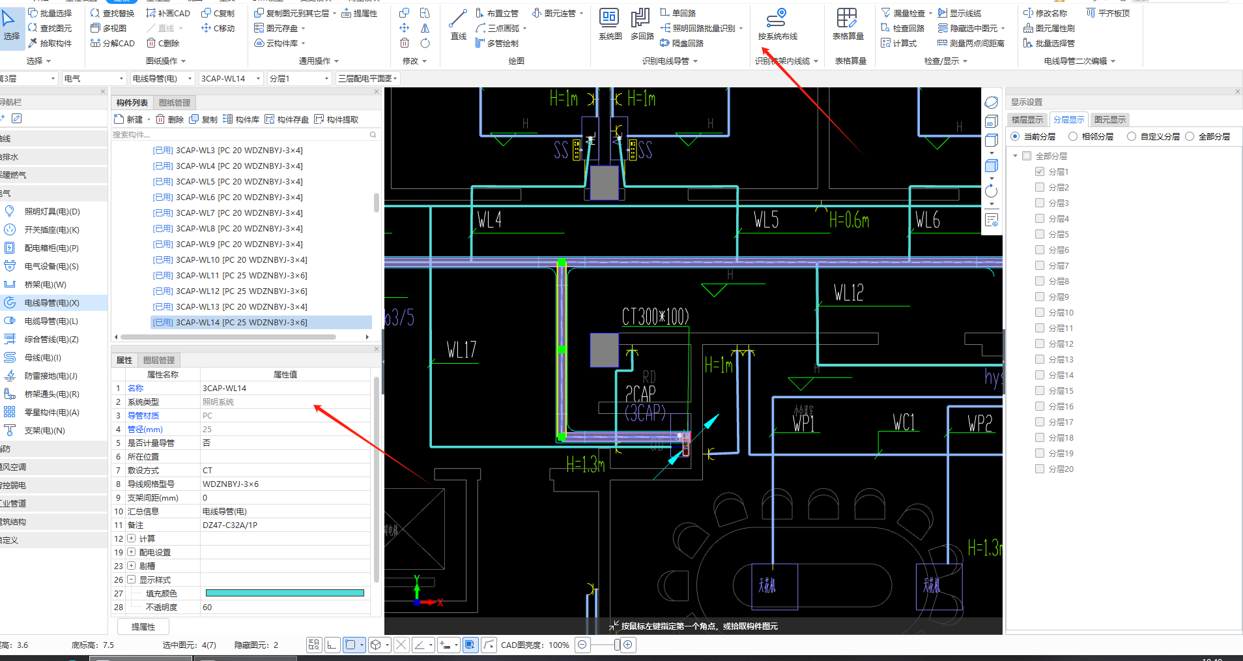Click the zoom-in plus icon for CAD brightness

628,645
